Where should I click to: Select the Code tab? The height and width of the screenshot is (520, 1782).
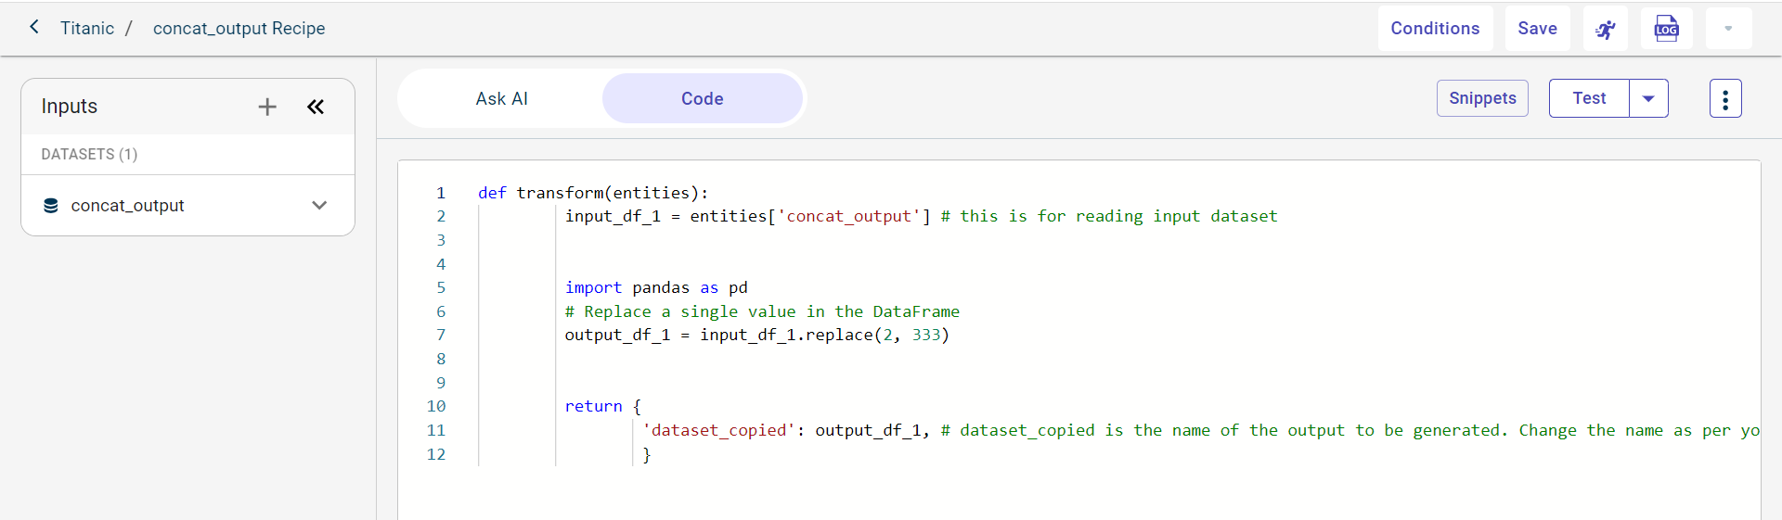click(x=702, y=98)
